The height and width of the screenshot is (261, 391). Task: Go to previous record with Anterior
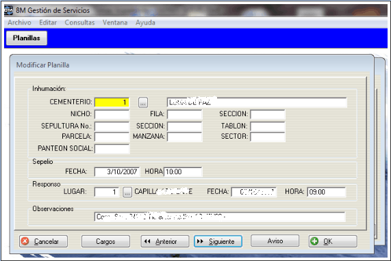point(165,241)
